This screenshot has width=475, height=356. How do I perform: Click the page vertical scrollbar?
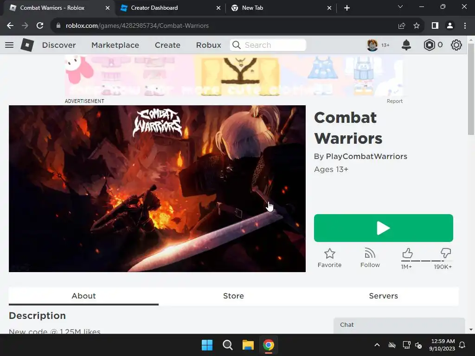point(471,89)
